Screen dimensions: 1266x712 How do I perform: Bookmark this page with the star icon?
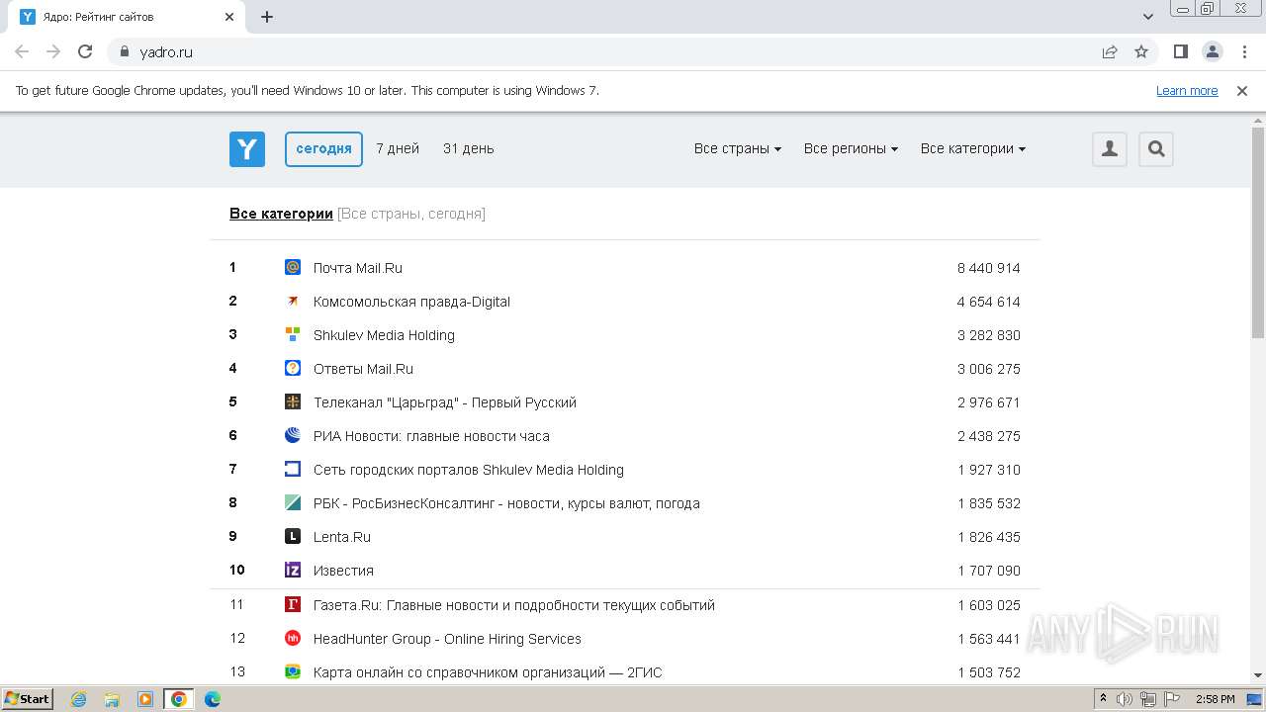pyautogui.click(x=1141, y=51)
